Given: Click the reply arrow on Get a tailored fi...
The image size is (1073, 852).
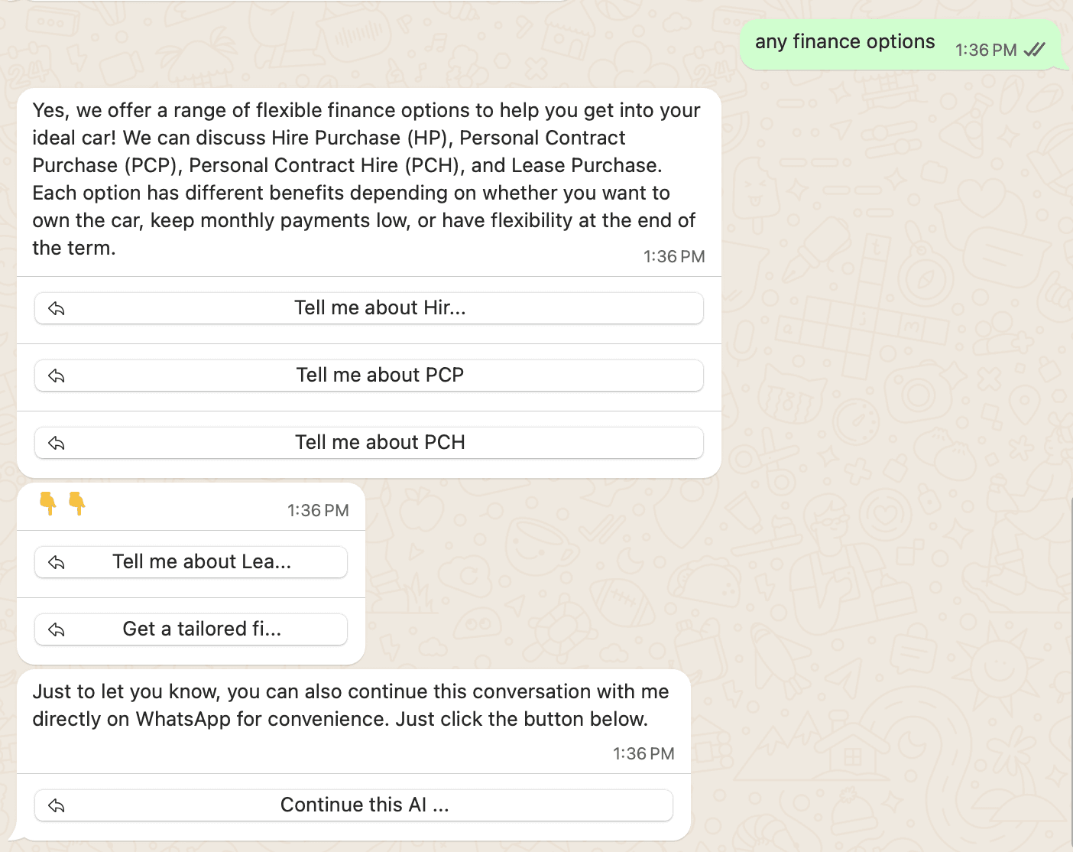Looking at the screenshot, I should (55, 629).
